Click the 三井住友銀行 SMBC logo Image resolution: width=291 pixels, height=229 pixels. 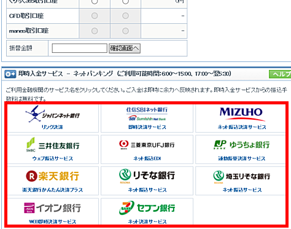[53, 145]
